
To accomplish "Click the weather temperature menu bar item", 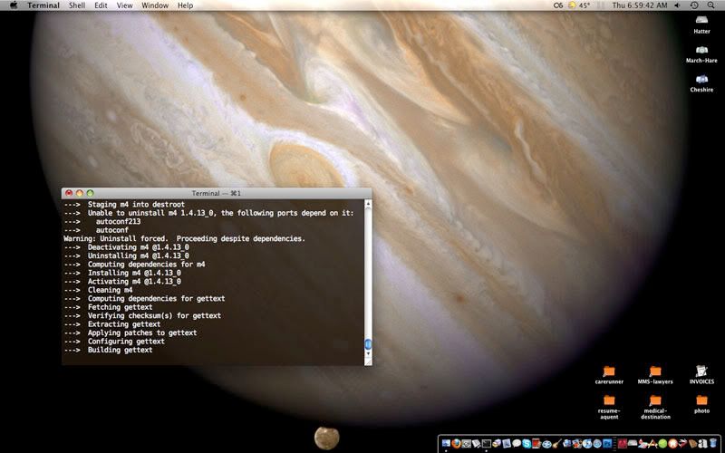I will (x=579, y=5).
